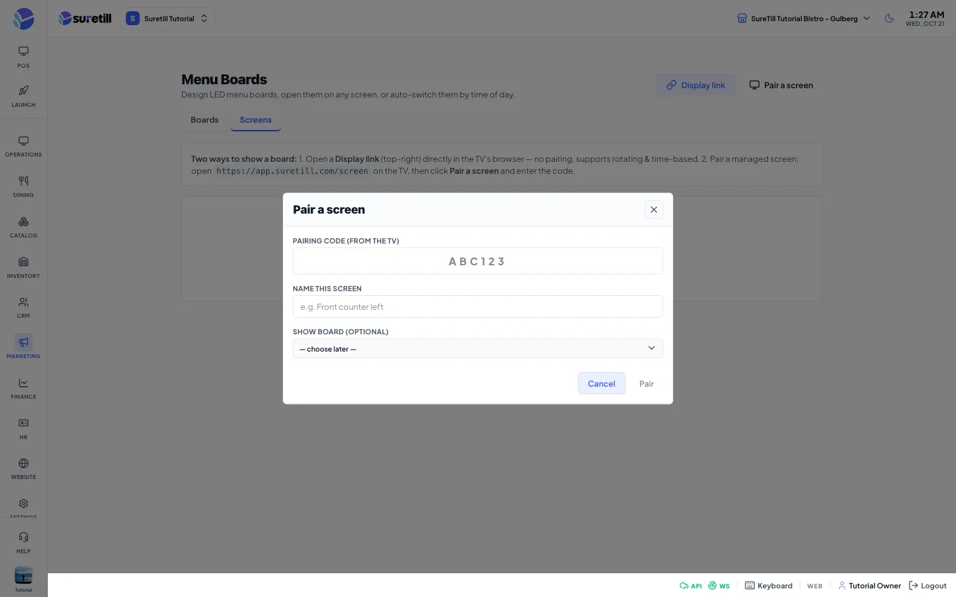The width and height of the screenshot is (956, 597).
Task: Open the Suretill Tutorial workspace switcher
Action: (x=168, y=19)
